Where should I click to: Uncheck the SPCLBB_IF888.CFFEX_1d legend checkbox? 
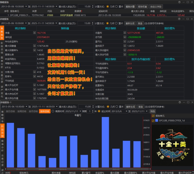pos(153,121)
